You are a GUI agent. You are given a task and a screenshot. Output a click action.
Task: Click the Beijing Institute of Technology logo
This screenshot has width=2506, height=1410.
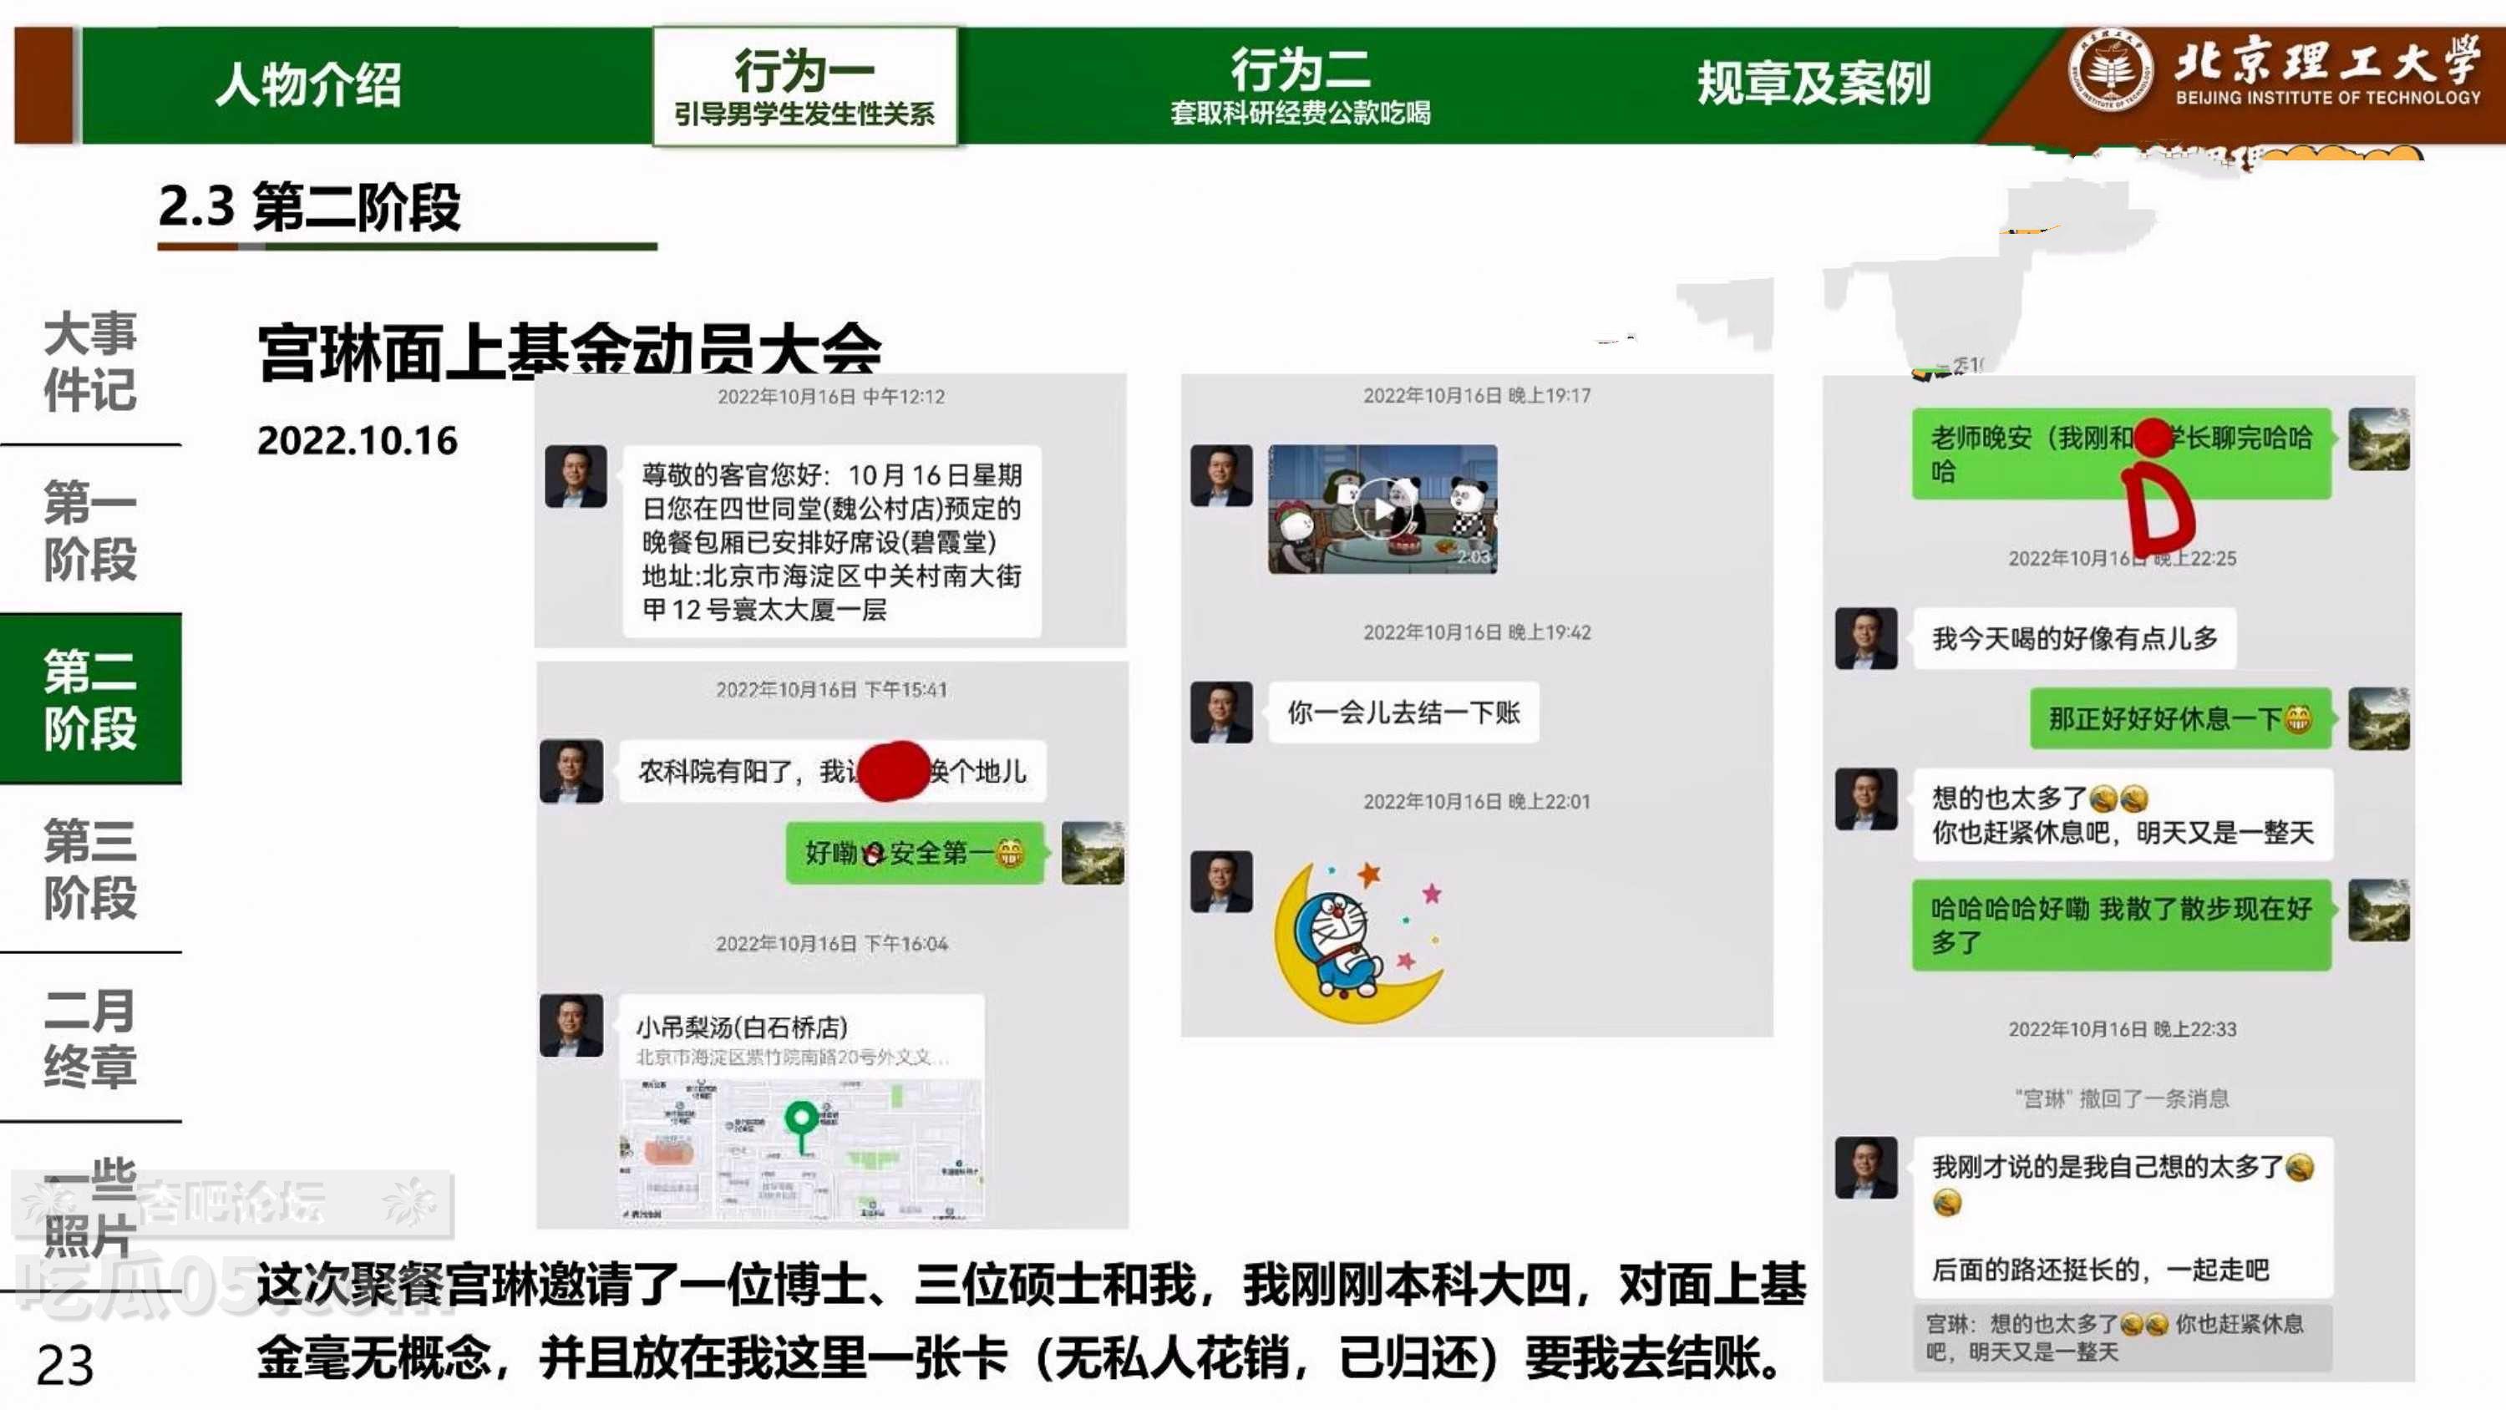[2109, 70]
